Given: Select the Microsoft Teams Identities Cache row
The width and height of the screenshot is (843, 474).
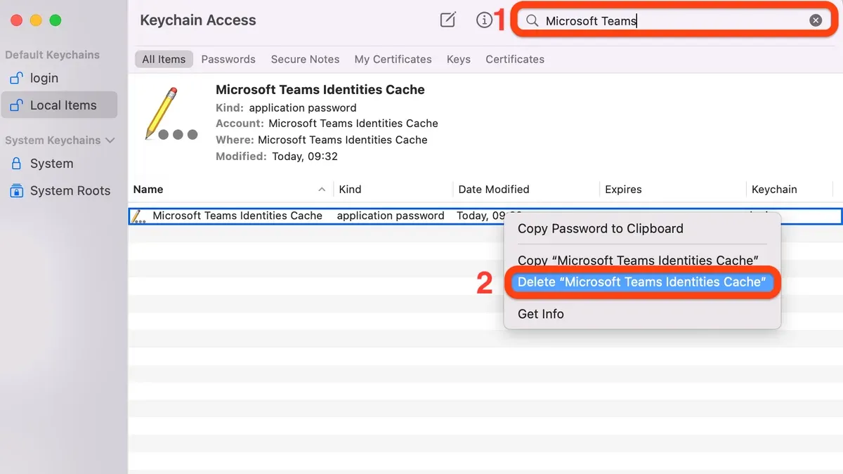Looking at the screenshot, I should [x=485, y=216].
